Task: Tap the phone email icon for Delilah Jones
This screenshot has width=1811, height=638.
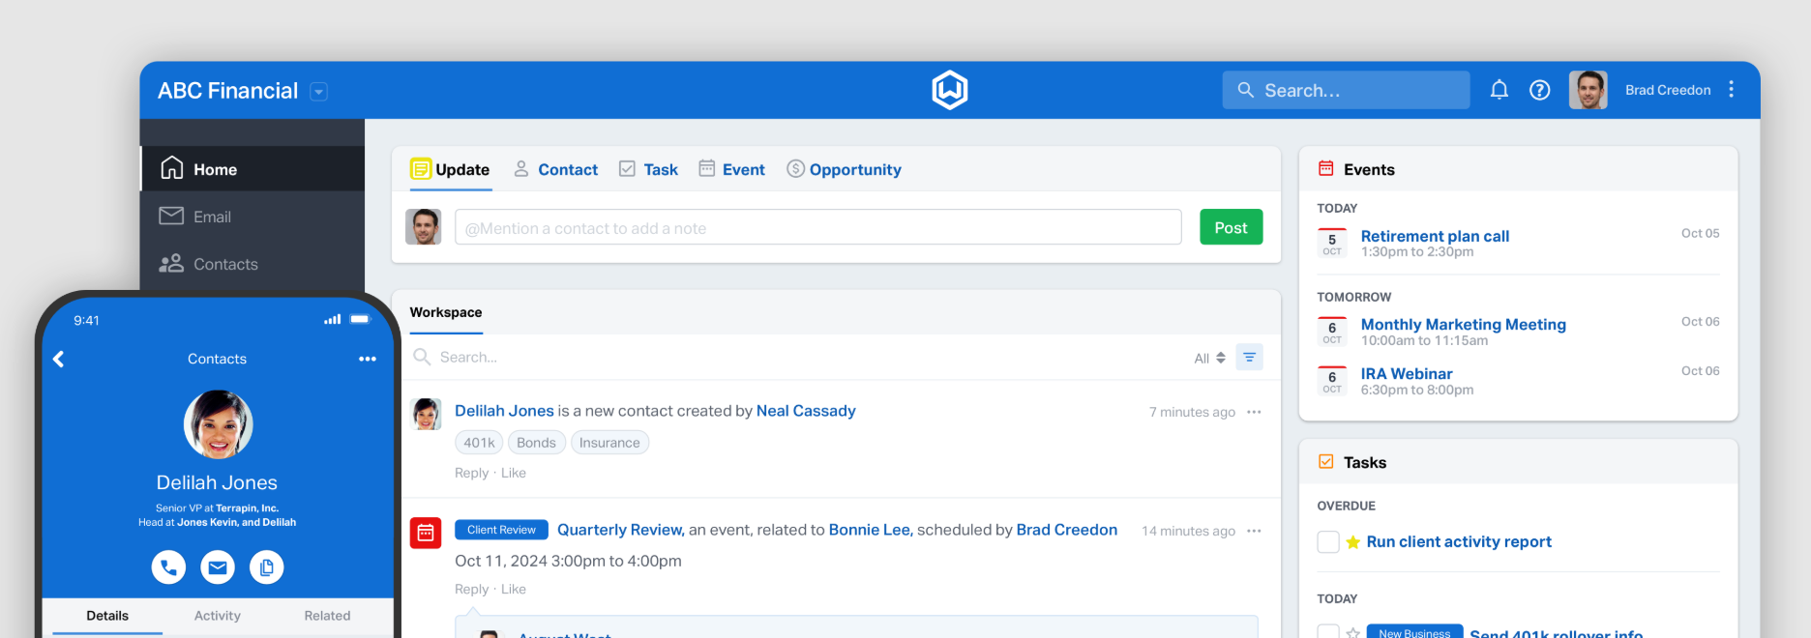Action: tap(218, 567)
